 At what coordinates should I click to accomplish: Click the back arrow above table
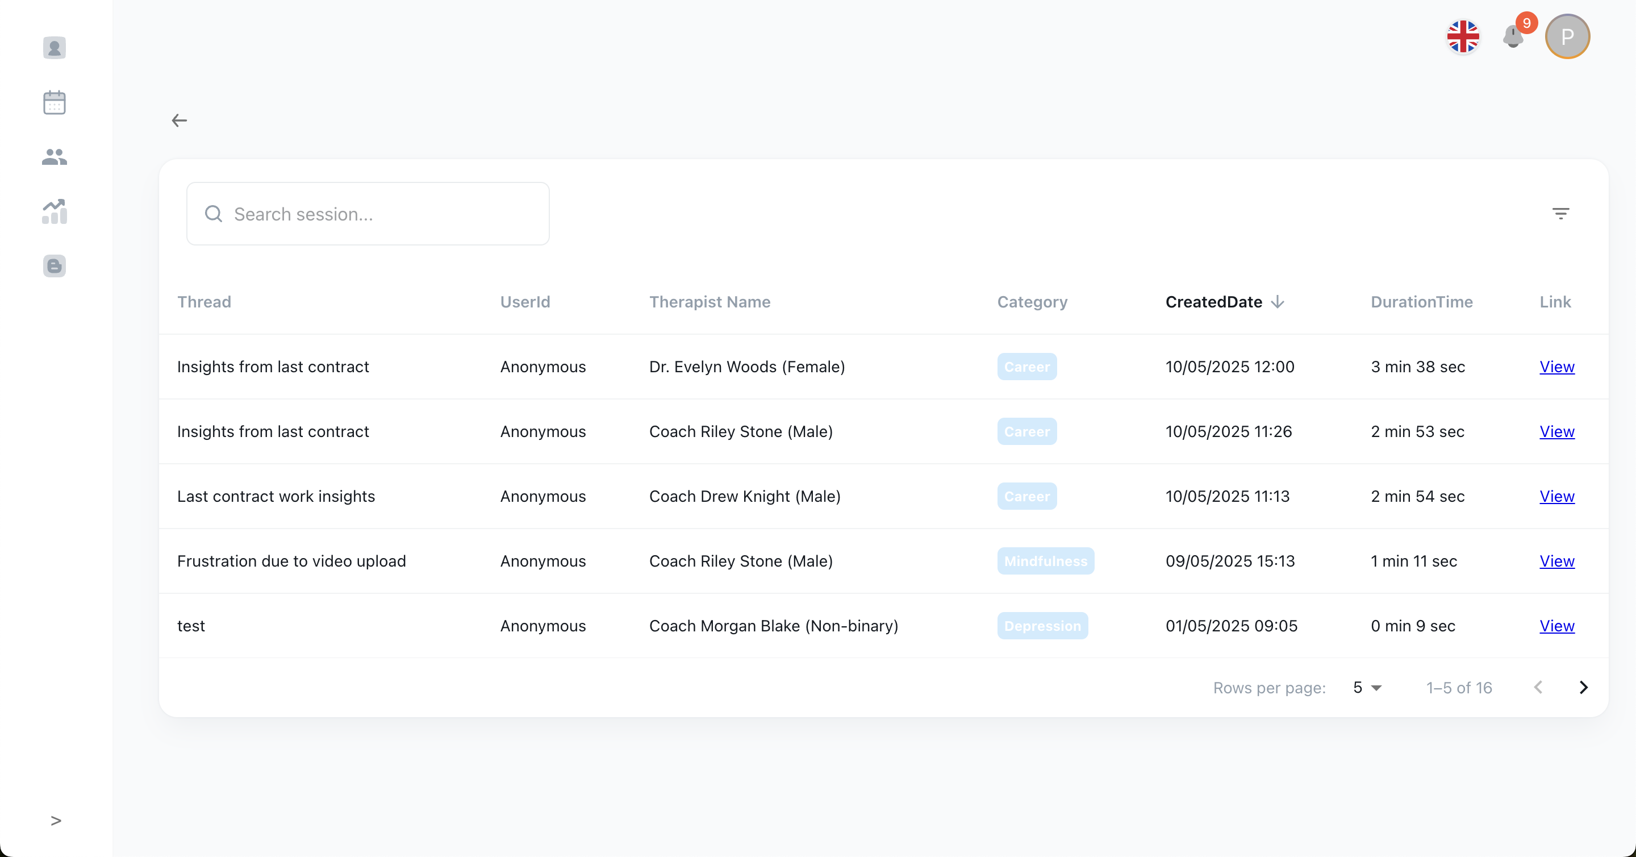179,120
